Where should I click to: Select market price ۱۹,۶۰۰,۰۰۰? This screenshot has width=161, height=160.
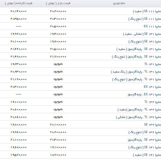tap(58, 41)
